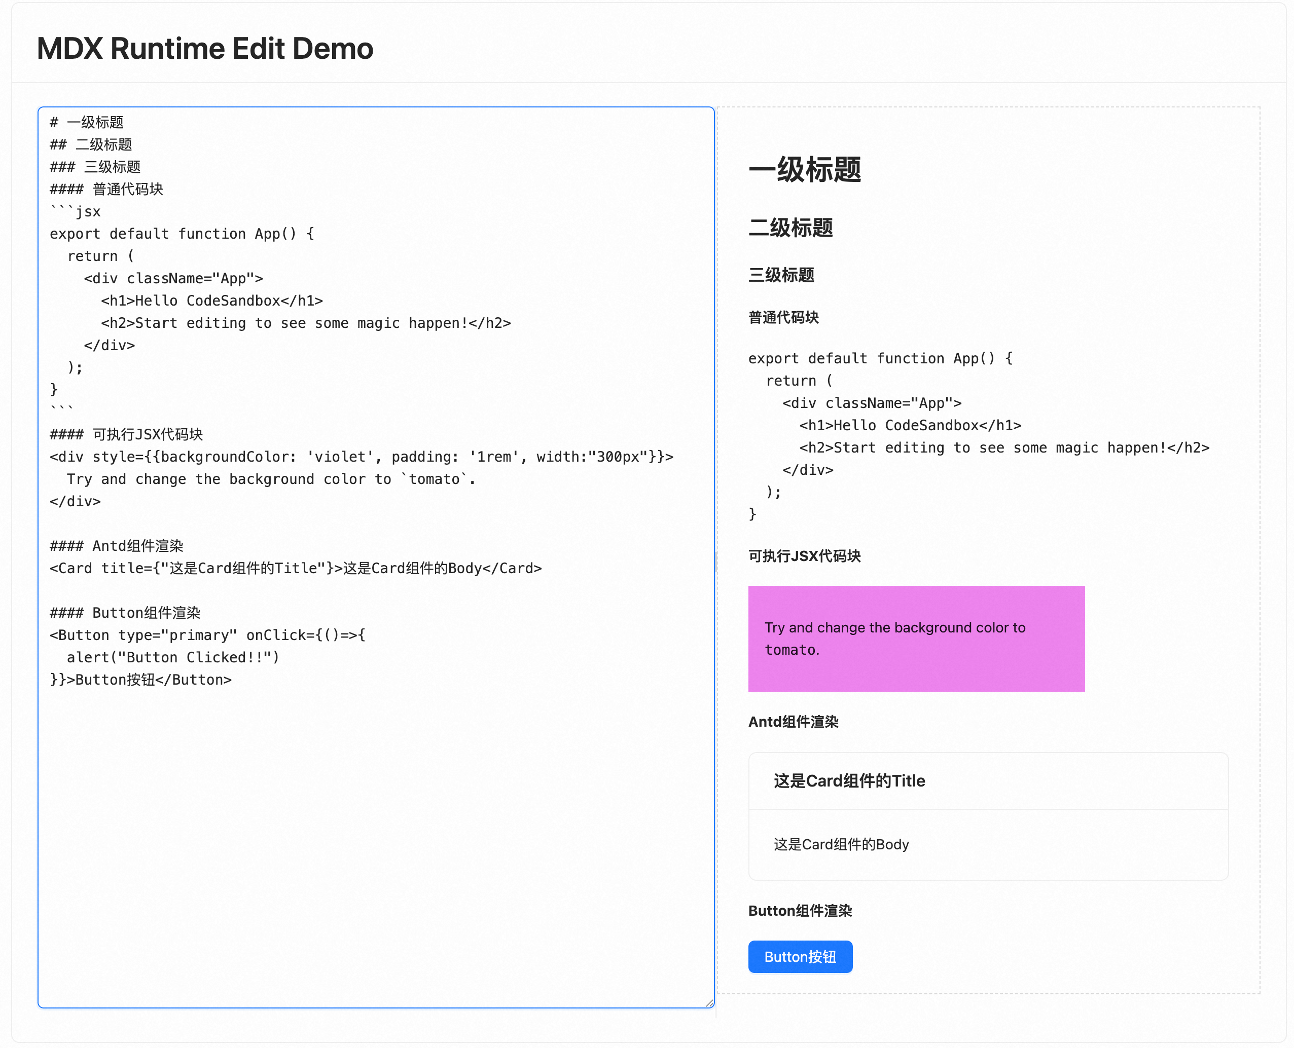Click the blue Button按钮 primary button

[x=800, y=957]
